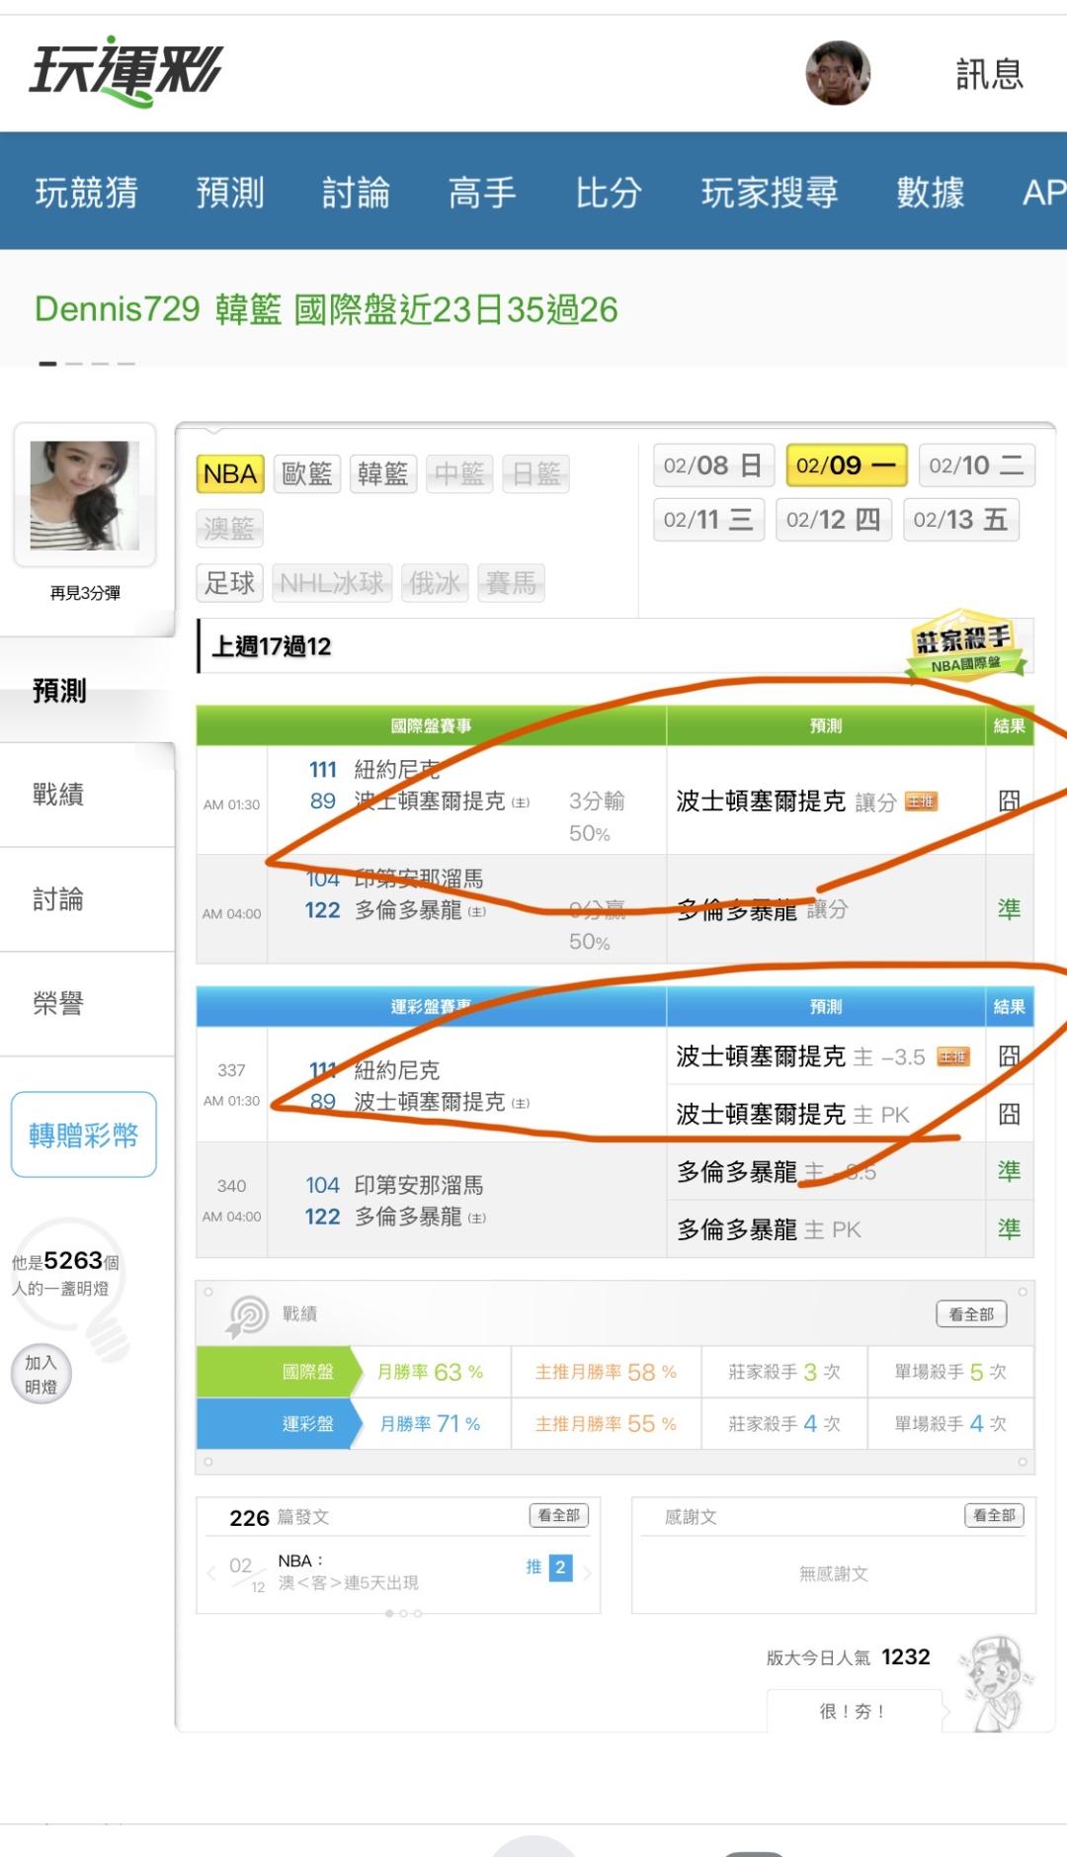The image size is (1067, 1857).
Task: Open the 榮譽 sidebar item
Action: 87,1004
